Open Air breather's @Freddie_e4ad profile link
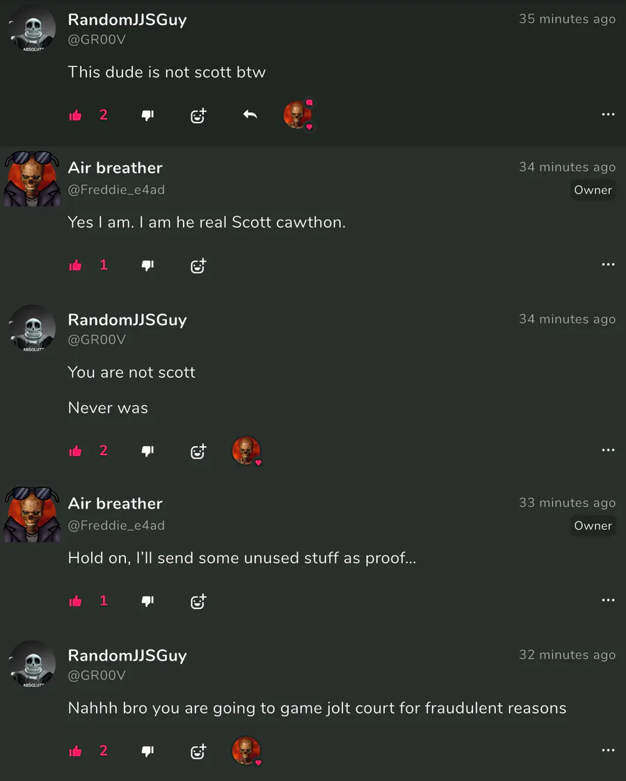Screen dimensions: 626x781 coord(116,189)
